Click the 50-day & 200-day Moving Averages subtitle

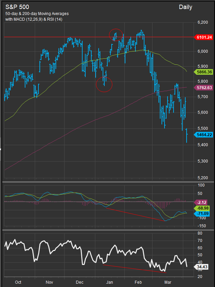(37, 14)
